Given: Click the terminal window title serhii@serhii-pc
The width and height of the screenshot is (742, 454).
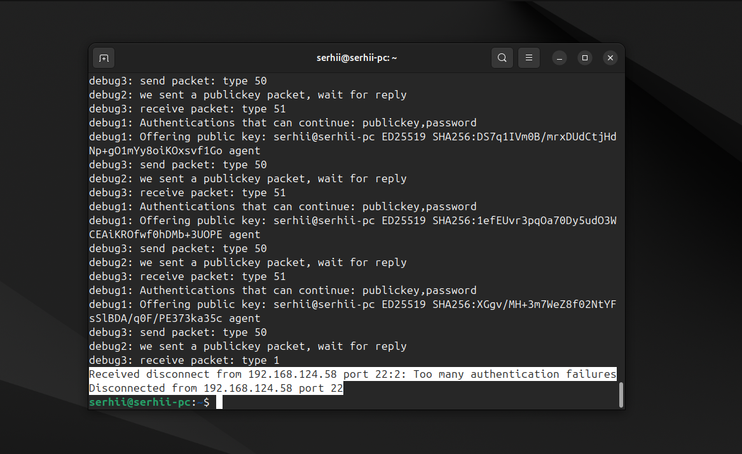Looking at the screenshot, I should coord(357,57).
